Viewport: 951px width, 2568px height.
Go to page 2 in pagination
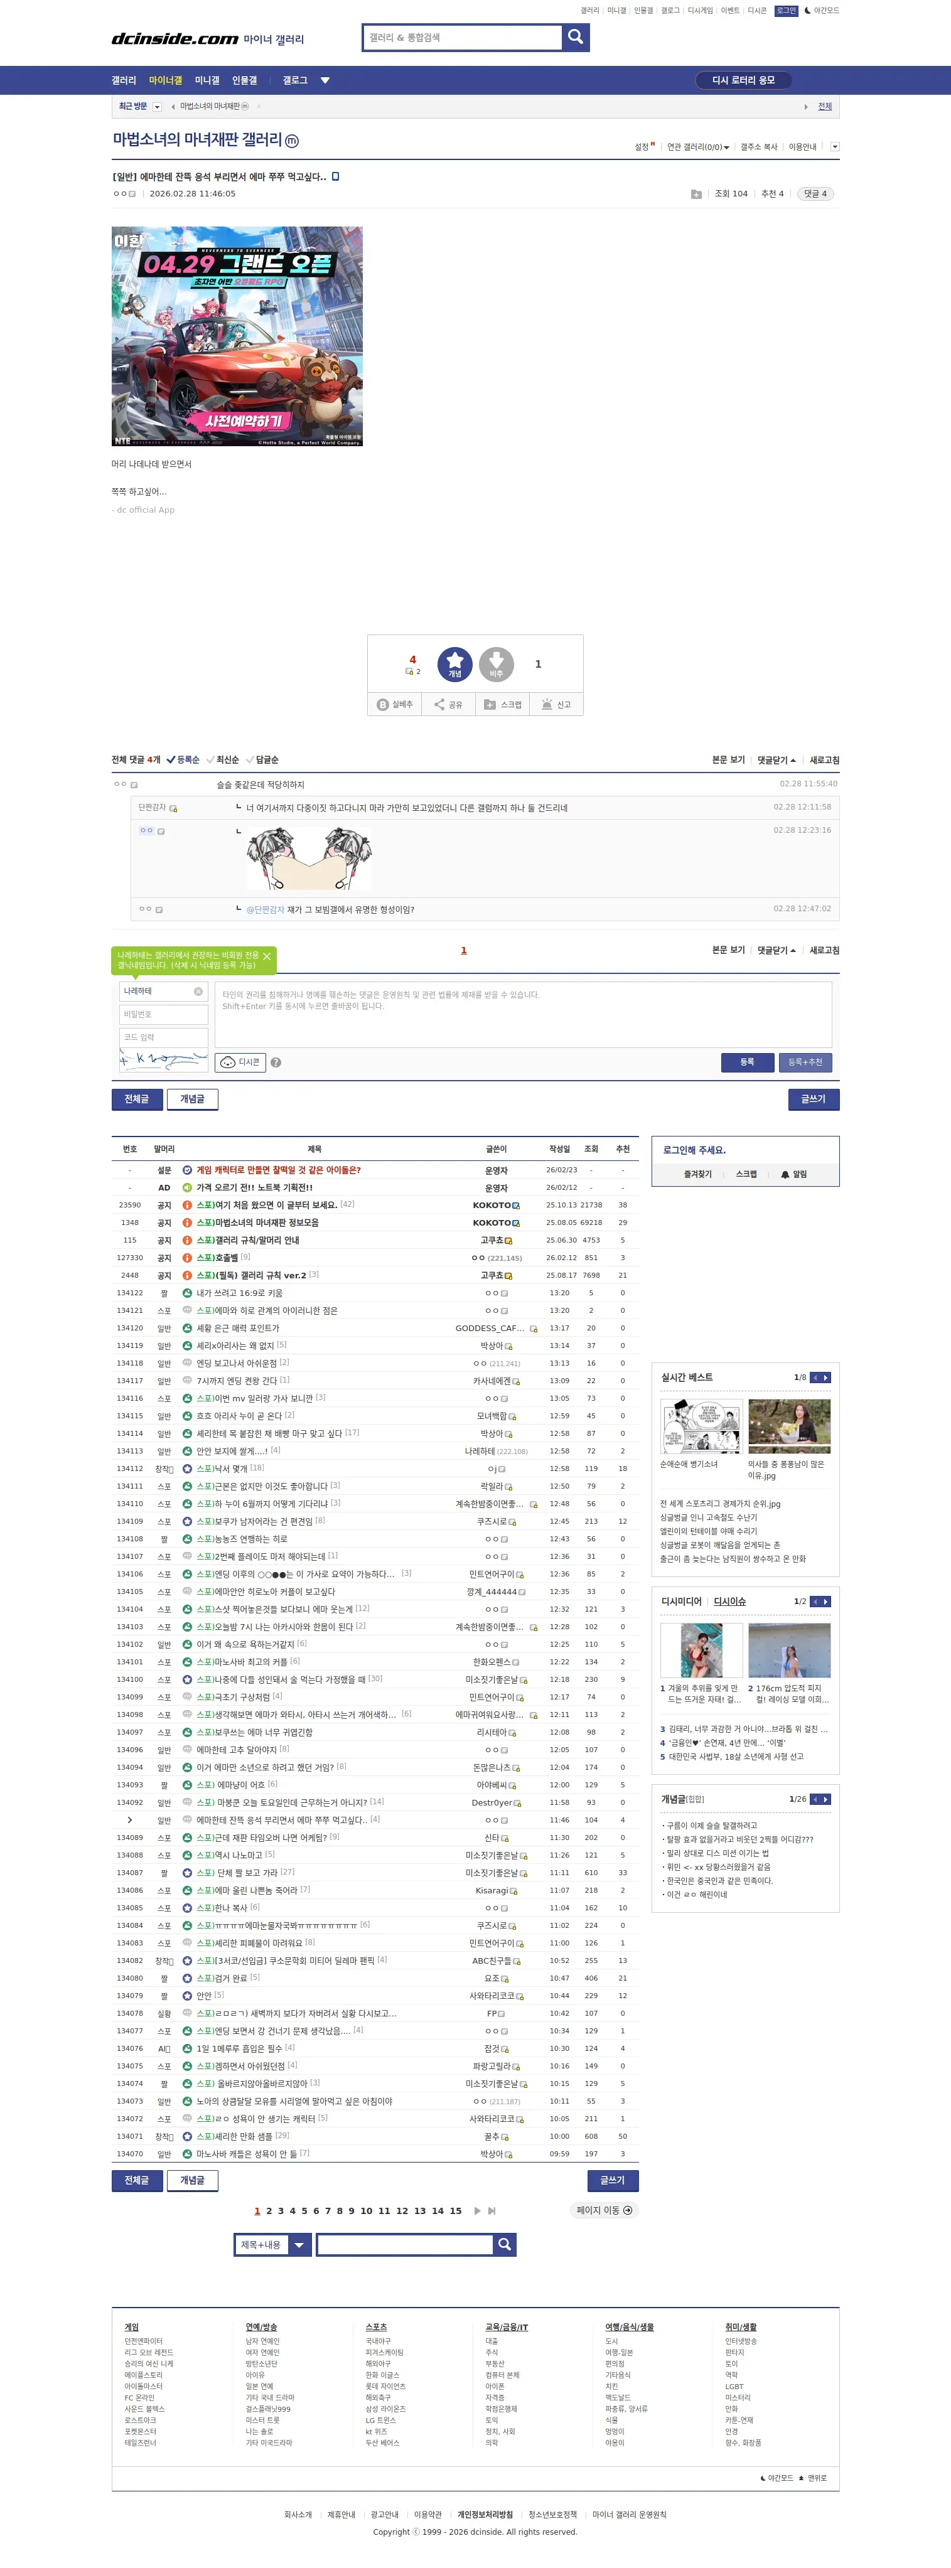[269, 2211]
